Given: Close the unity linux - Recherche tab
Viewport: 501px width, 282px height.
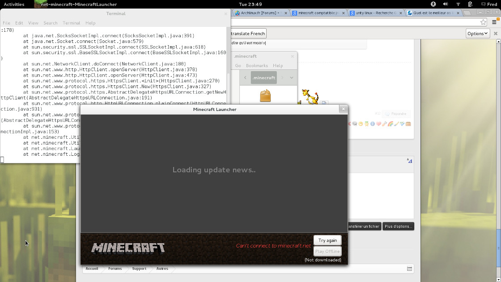Looking at the screenshot, I should click(401, 13).
